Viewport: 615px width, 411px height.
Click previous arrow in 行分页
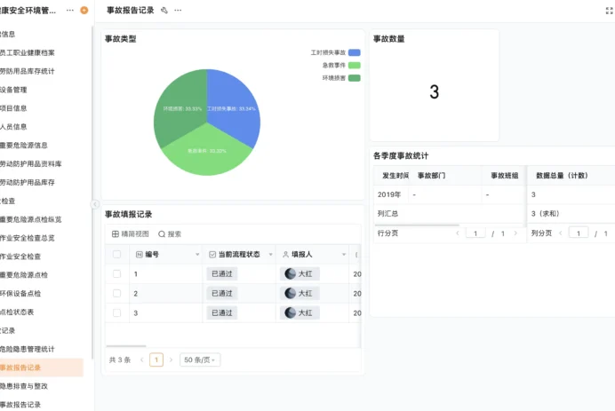[458, 233]
